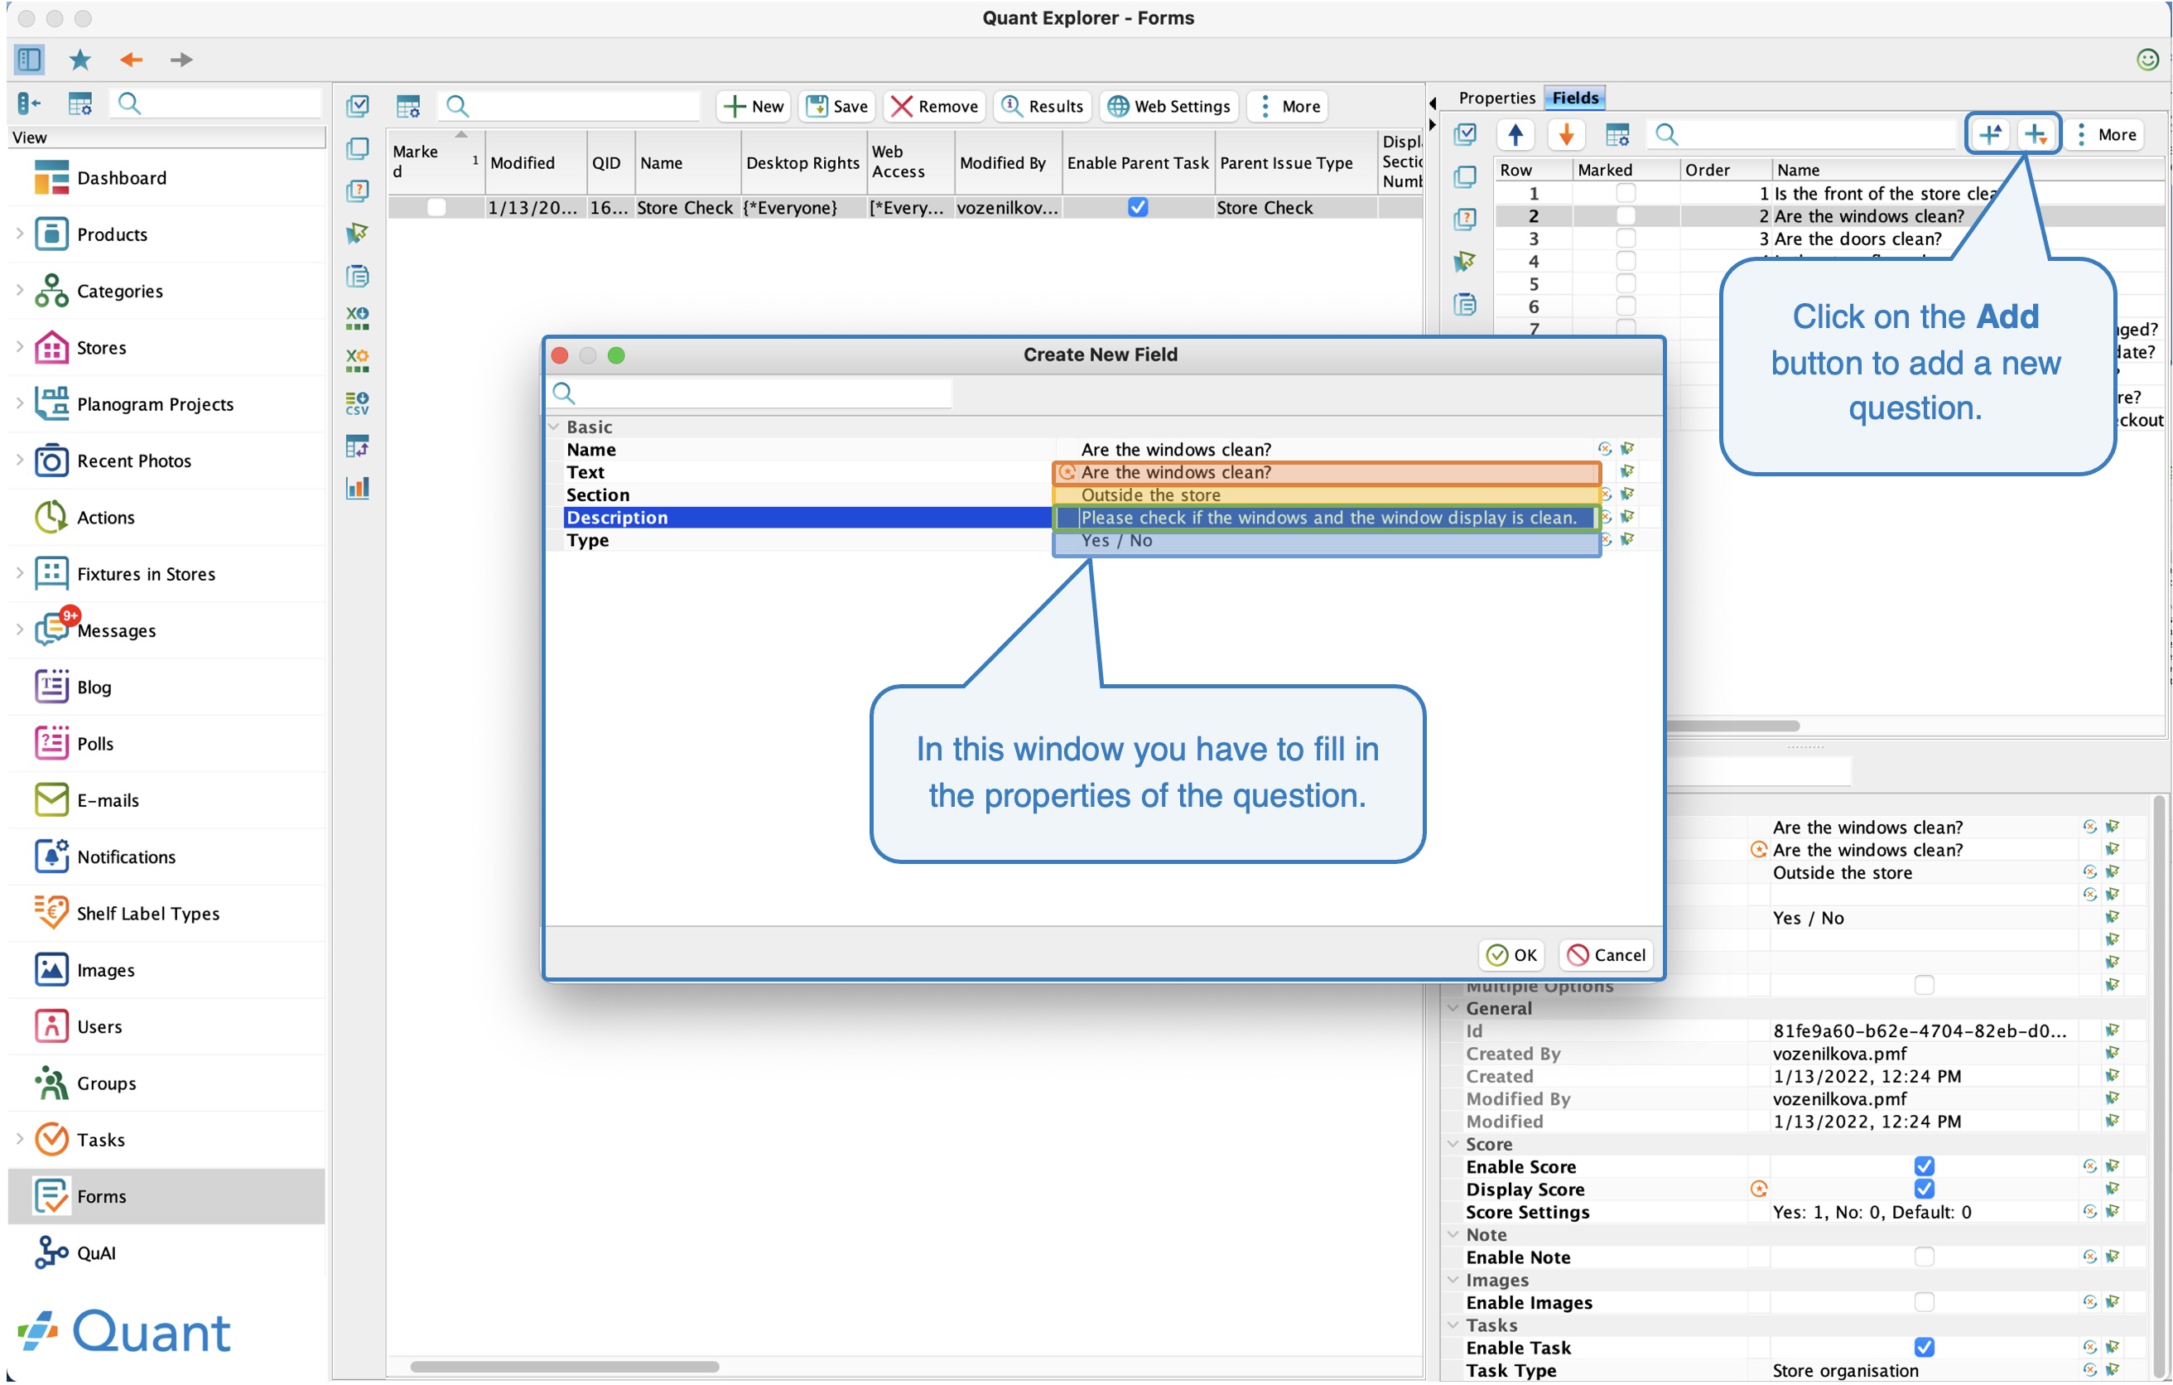The width and height of the screenshot is (2173, 1385).
Task: Toggle Marked checkbox for Store Check row
Action: pos(436,207)
